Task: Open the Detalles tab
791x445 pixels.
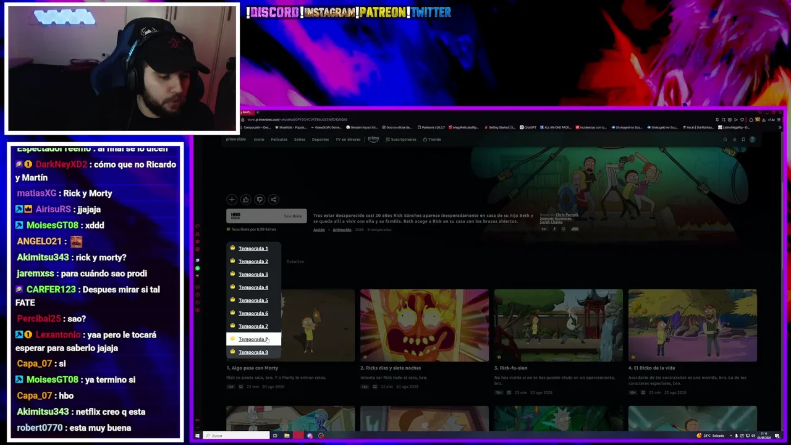Action: 295,261
